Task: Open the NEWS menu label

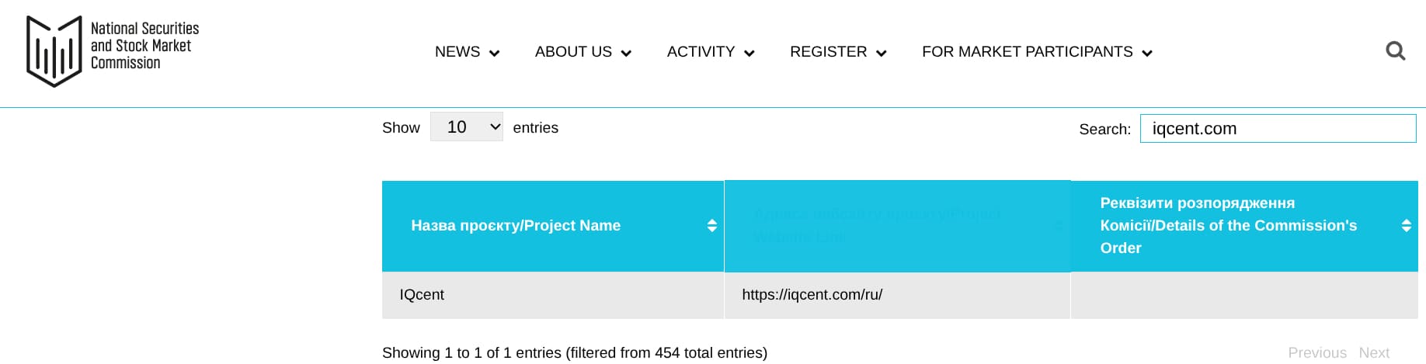Action: pyautogui.click(x=457, y=52)
